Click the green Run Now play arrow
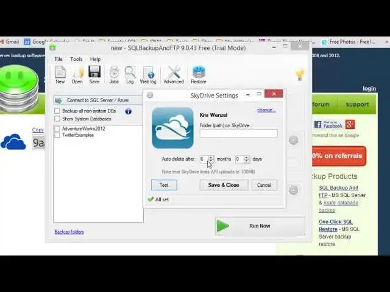 coord(223,226)
